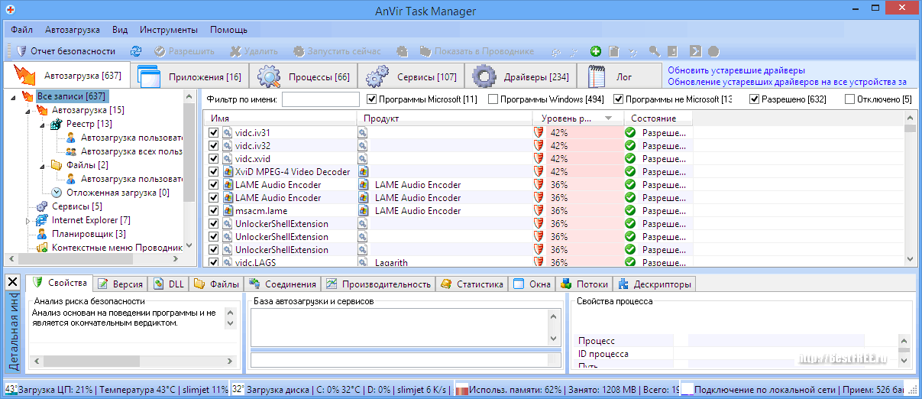
Task: Click the refresh icon in the toolbar
Action: (136, 51)
